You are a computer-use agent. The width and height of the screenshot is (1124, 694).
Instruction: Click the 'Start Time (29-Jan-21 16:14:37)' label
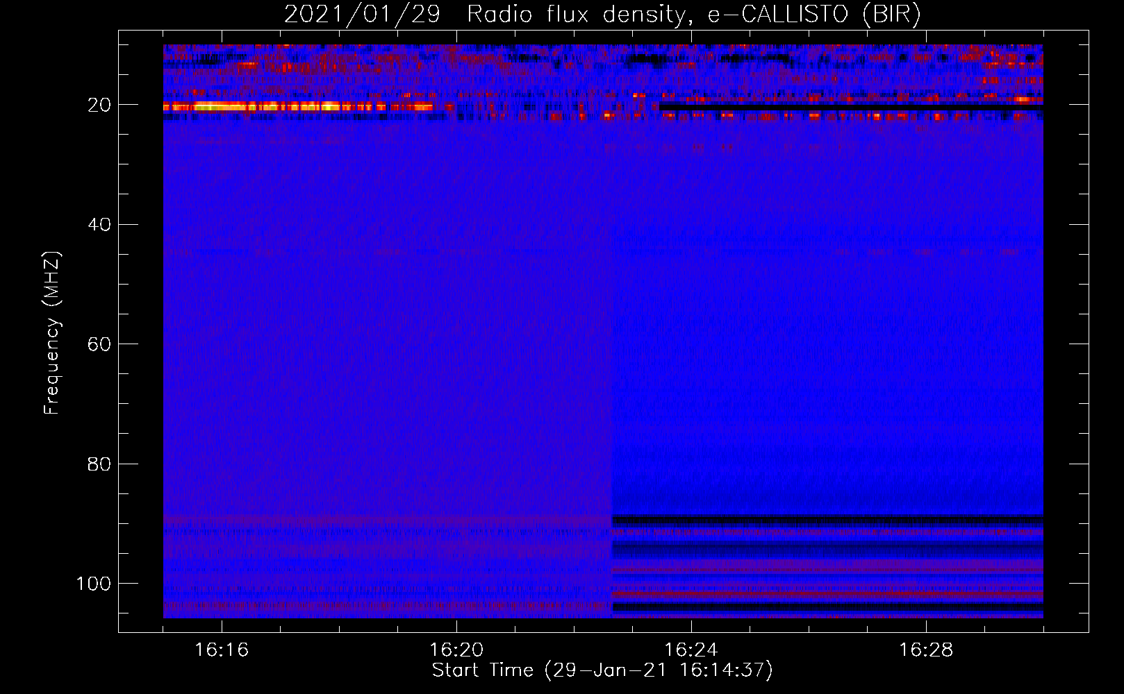pyautogui.click(x=602, y=670)
